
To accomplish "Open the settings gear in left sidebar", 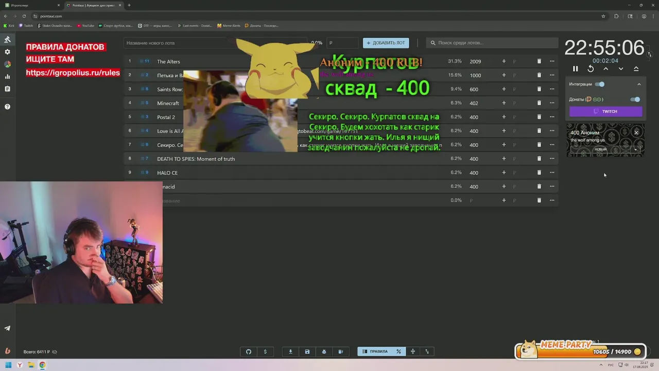I will coord(7,52).
